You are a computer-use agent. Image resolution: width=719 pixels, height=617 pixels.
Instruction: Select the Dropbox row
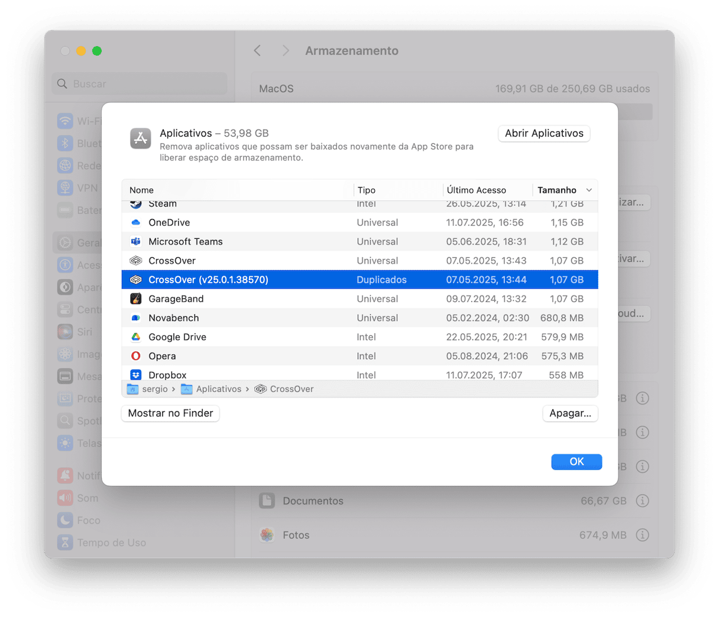pos(359,373)
